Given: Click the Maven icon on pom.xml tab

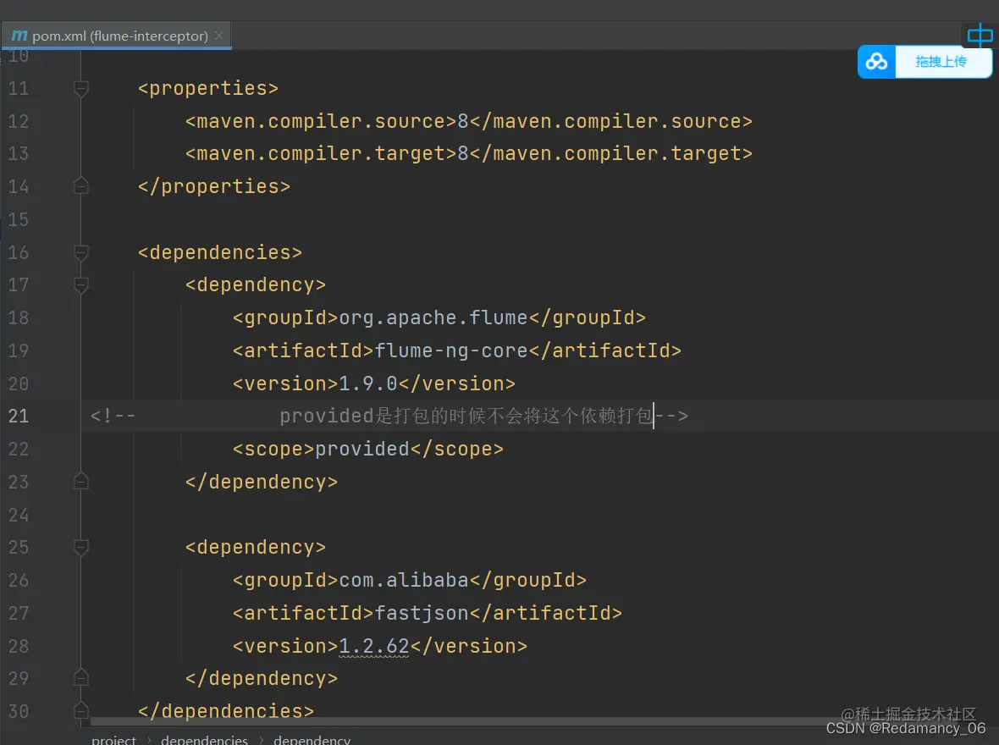Looking at the screenshot, I should tap(19, 36).
